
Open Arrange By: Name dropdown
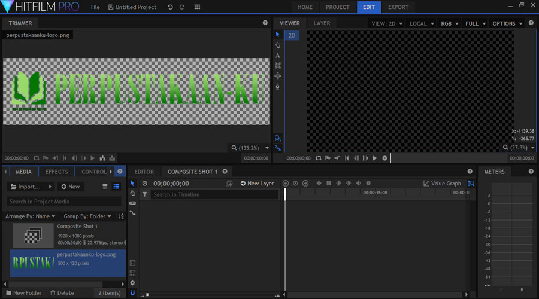tap(31, 216)
